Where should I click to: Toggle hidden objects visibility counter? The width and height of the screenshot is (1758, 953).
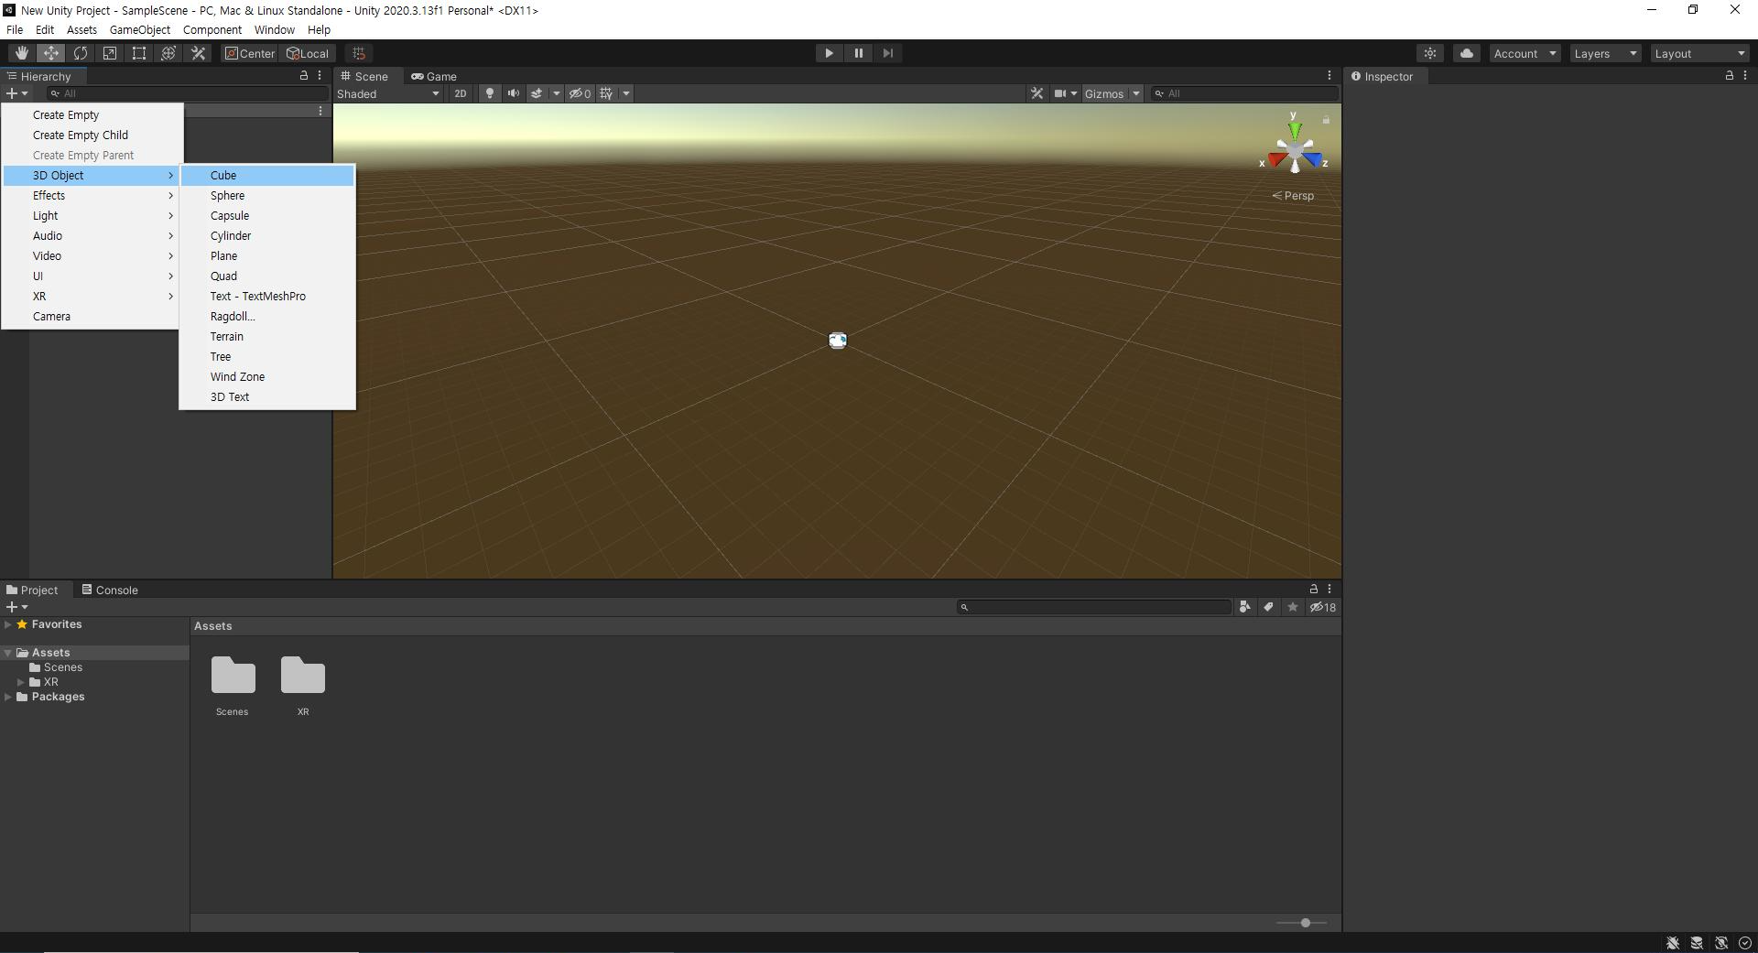(x=580, y=93)
